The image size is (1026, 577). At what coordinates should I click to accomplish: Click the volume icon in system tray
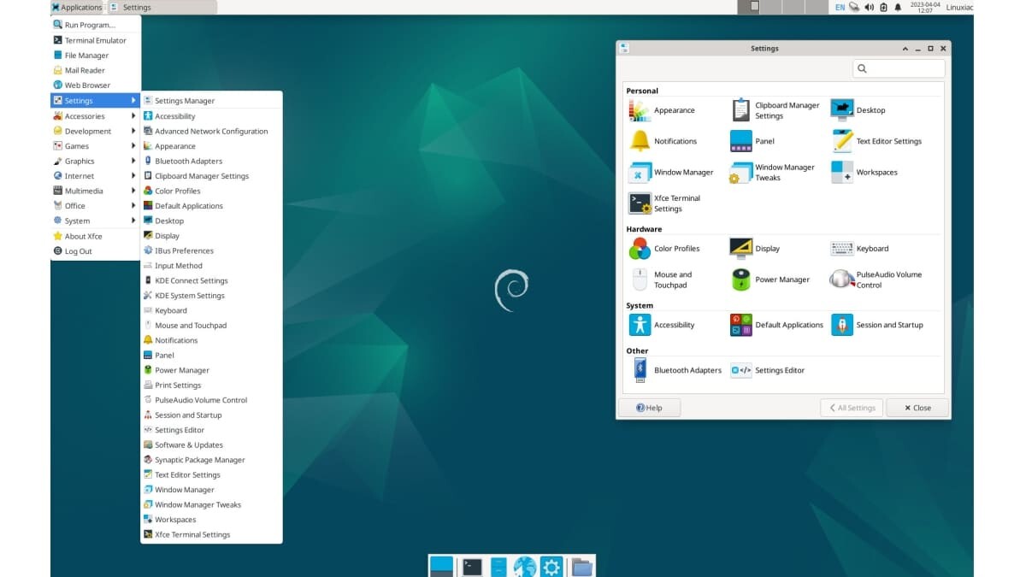[x=869, y=7]
